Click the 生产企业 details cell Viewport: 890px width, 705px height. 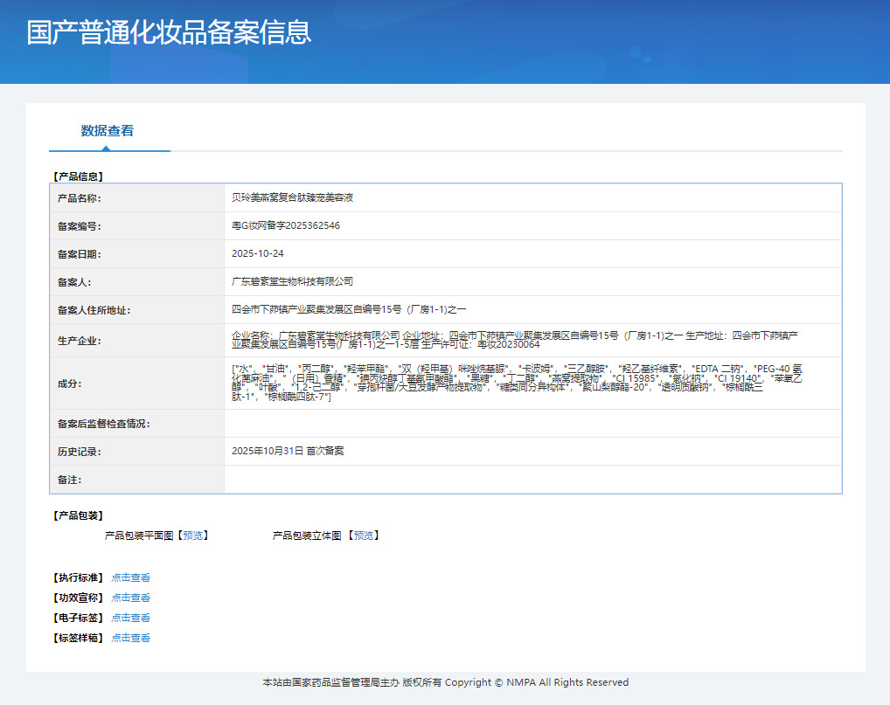pos(533,341)
